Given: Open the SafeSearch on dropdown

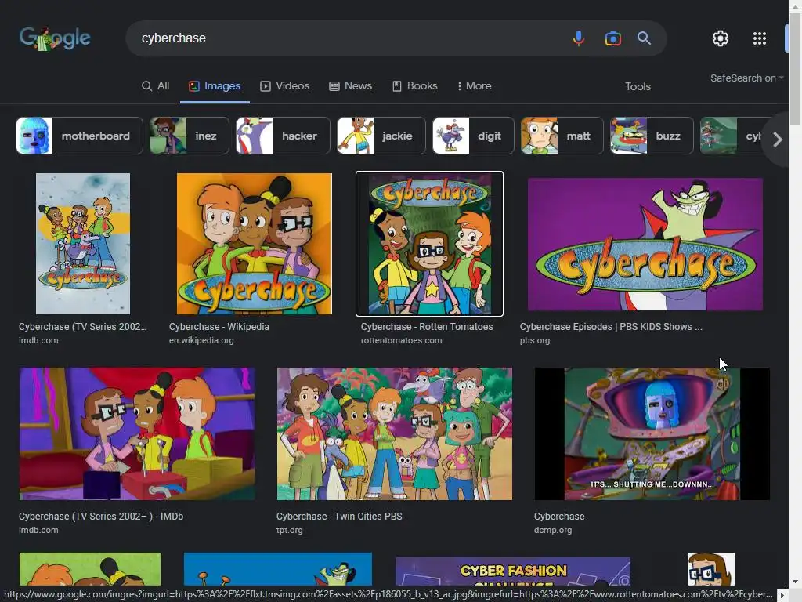Looking at the screenshot, I should 746,78.
